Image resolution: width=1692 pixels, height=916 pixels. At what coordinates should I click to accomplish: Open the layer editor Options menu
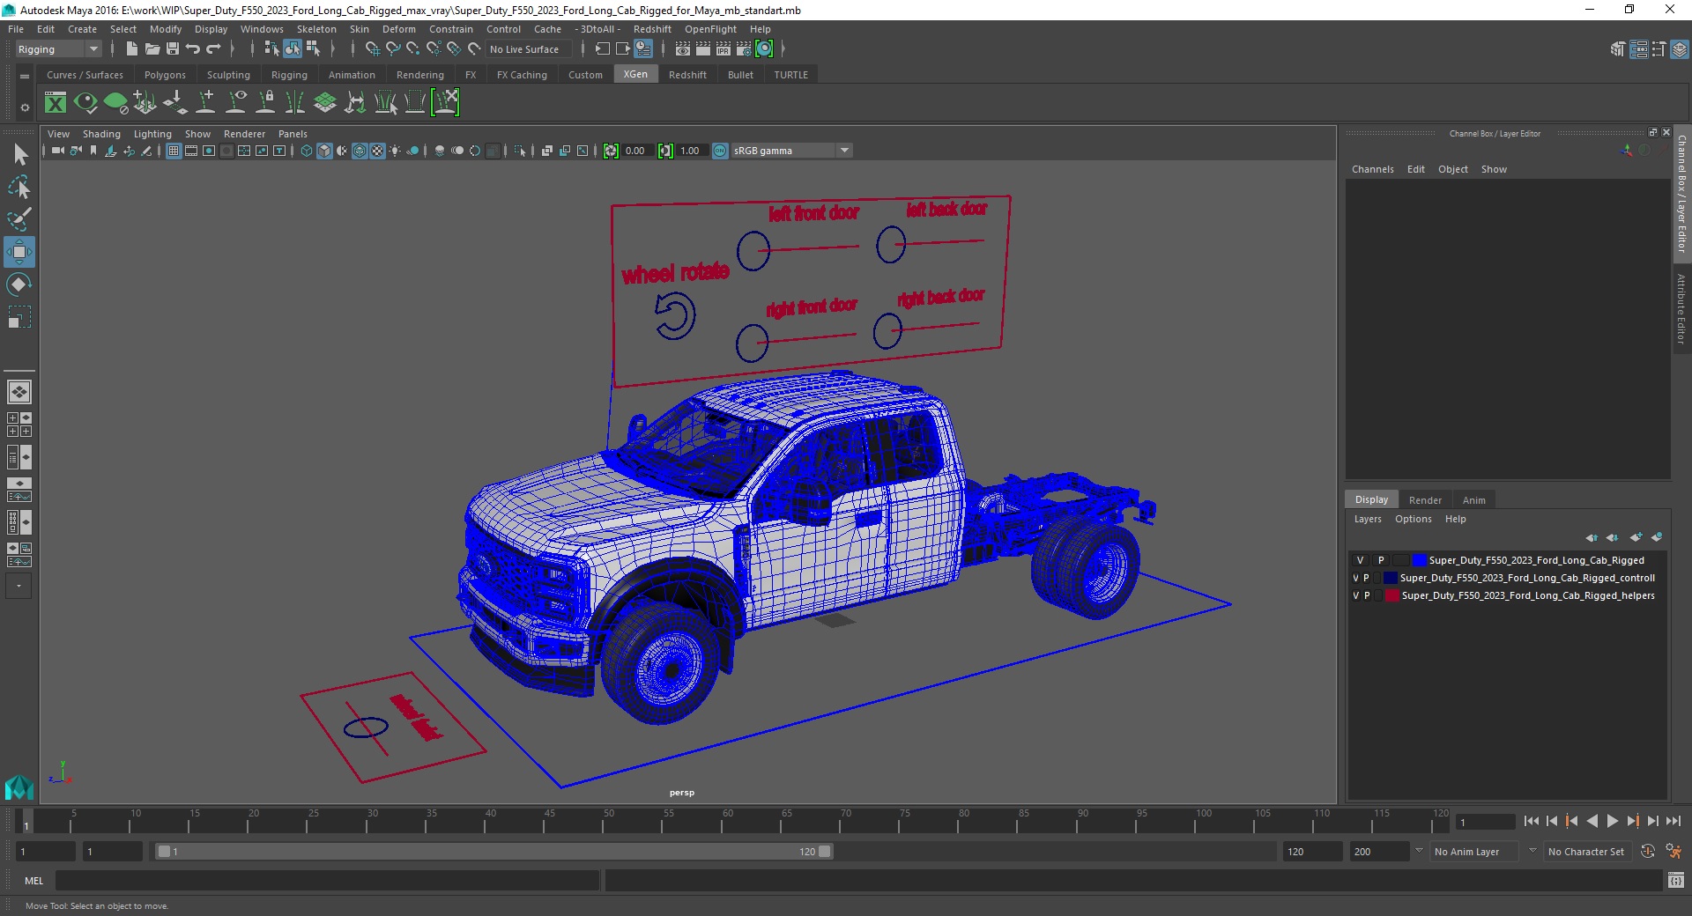1413,519
